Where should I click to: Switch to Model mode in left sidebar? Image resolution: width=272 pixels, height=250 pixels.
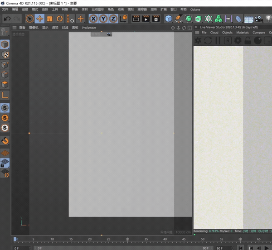click(5, 44)
